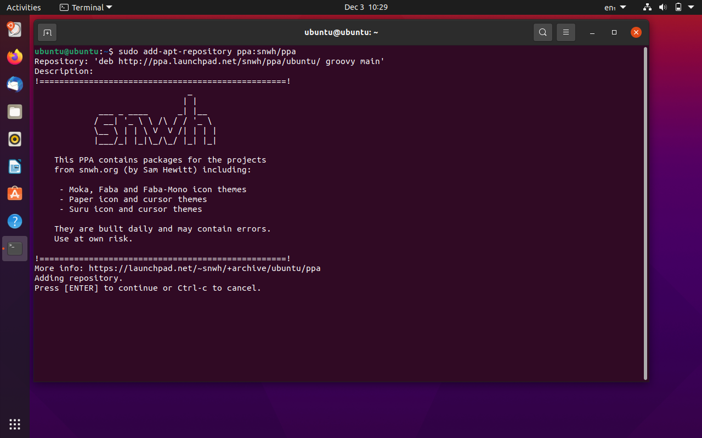Click the network status icon
Viewport: 702px width, 438px height.
647,7
